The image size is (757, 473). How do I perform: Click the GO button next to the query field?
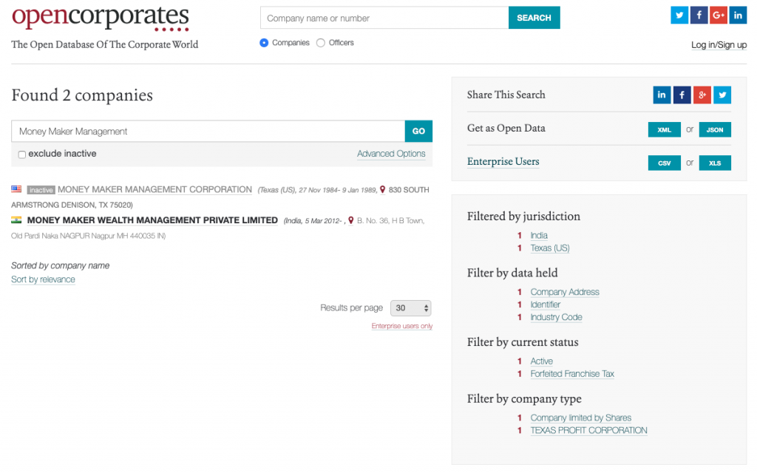pos(418,132)
